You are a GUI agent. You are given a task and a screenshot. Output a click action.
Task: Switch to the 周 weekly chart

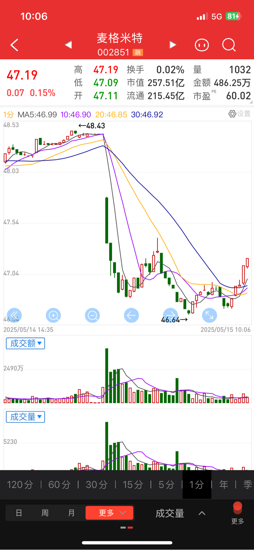[x=45, y=513]
